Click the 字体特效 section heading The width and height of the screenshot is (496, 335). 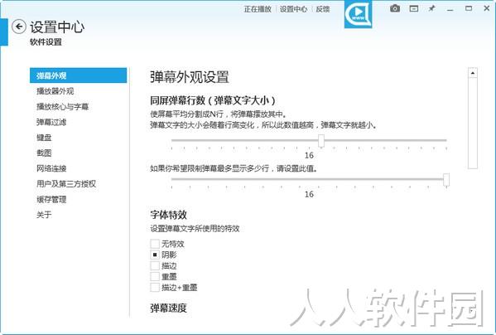pos(168,215)
